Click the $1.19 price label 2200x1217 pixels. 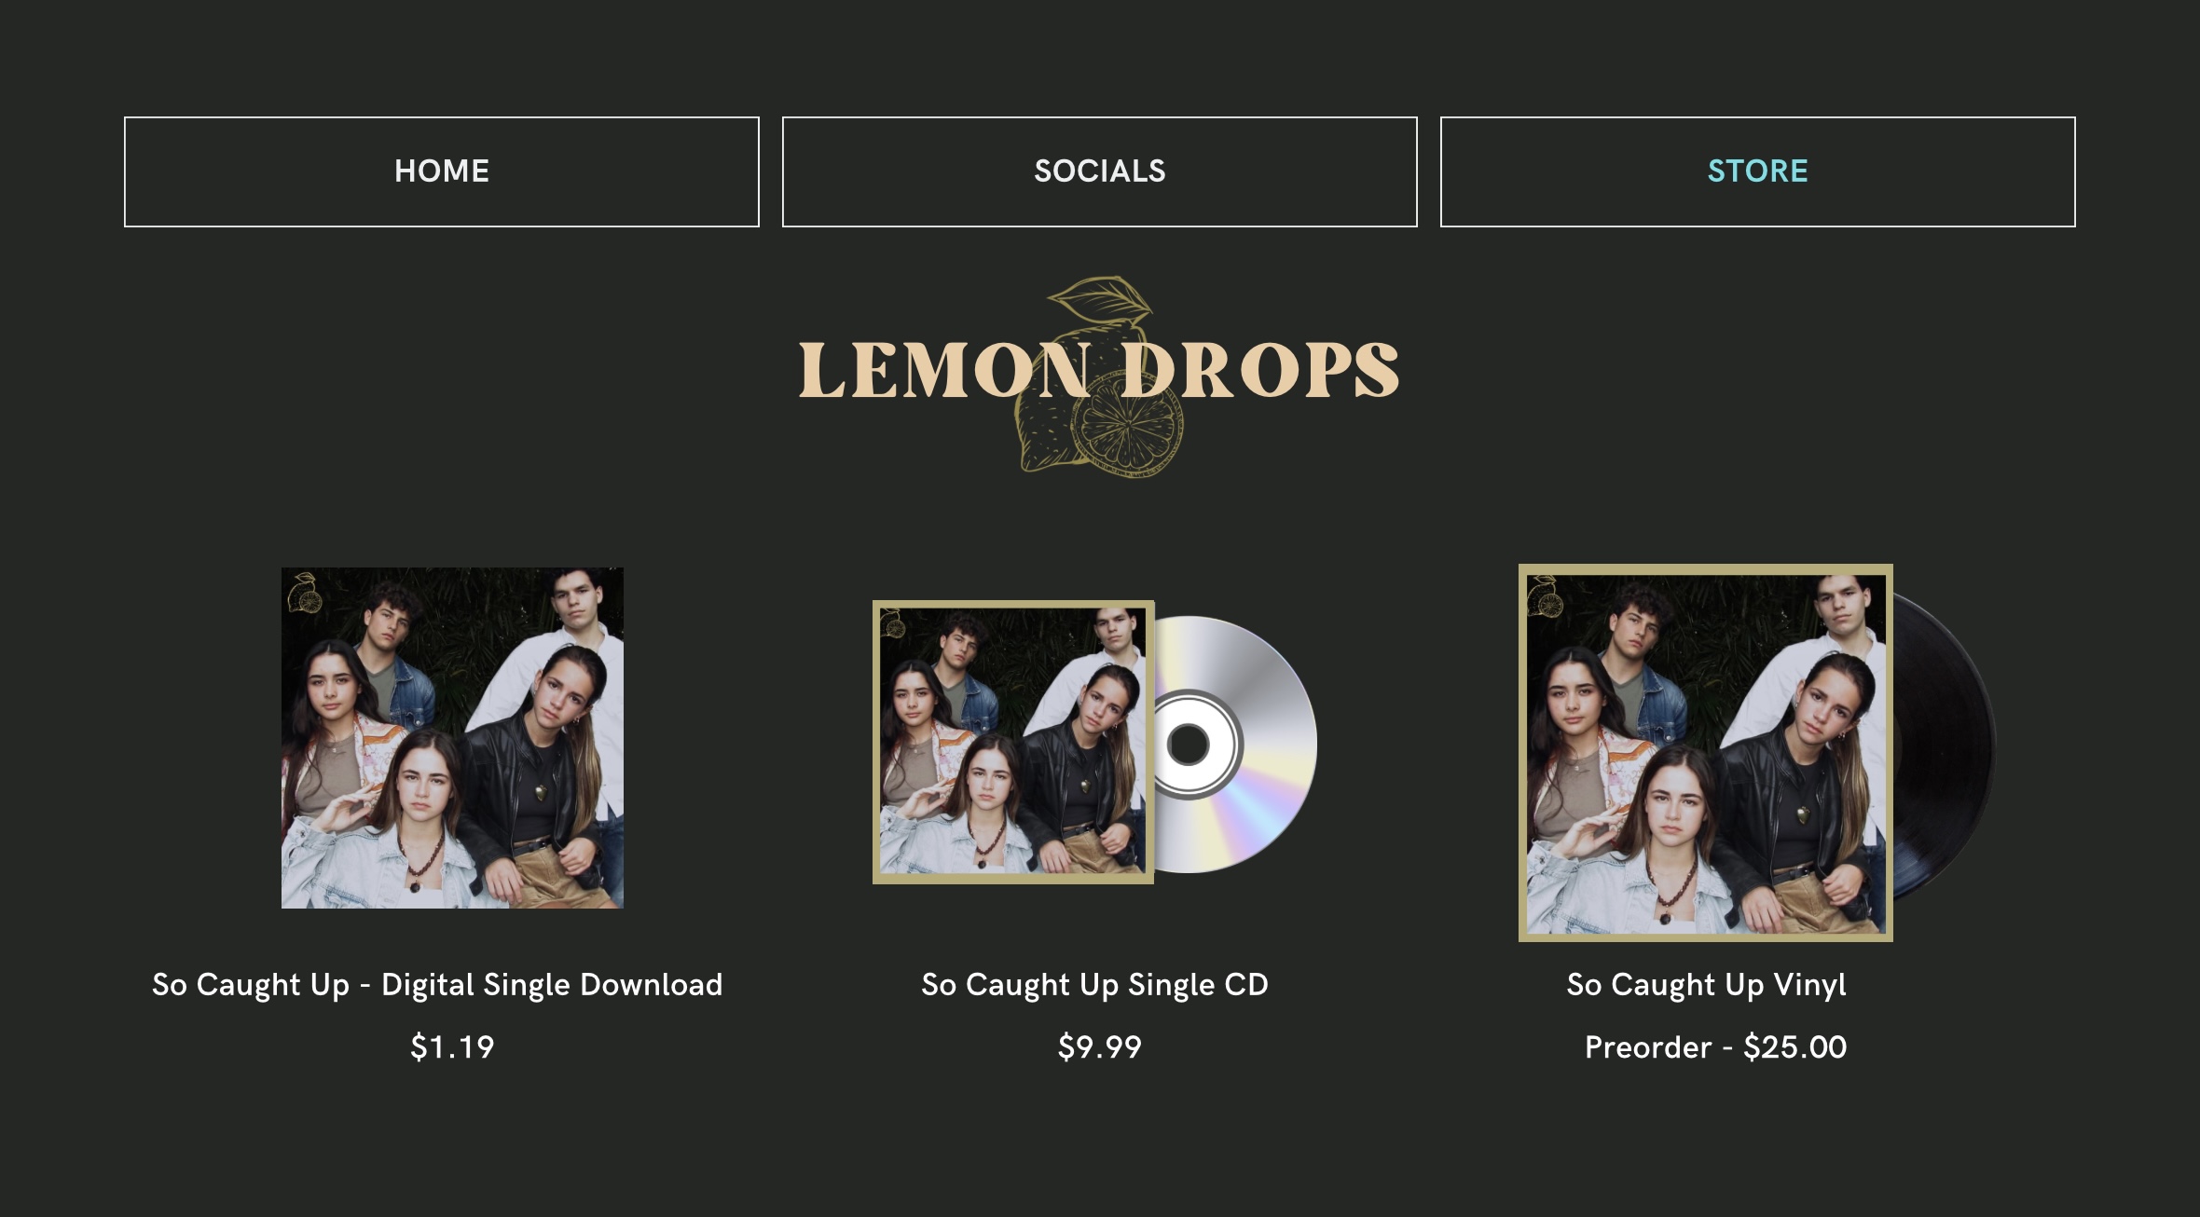point(452,1047)
